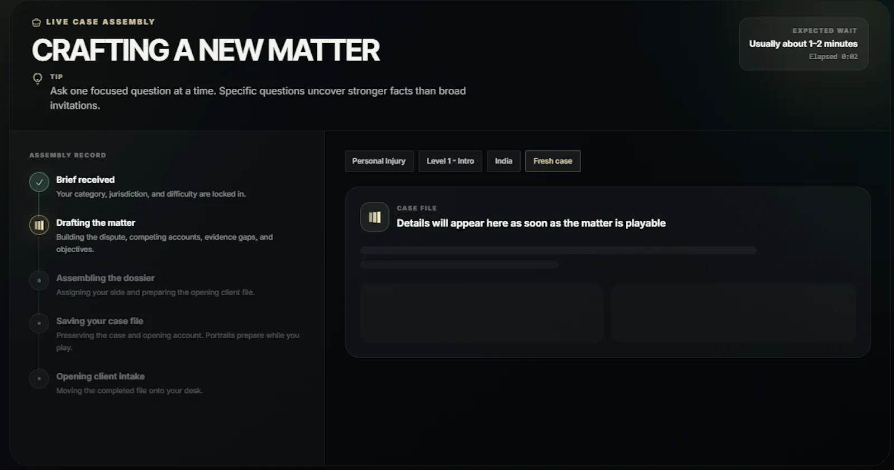
Task: Click the Live Case Assembly label
Action: [101, 22]
